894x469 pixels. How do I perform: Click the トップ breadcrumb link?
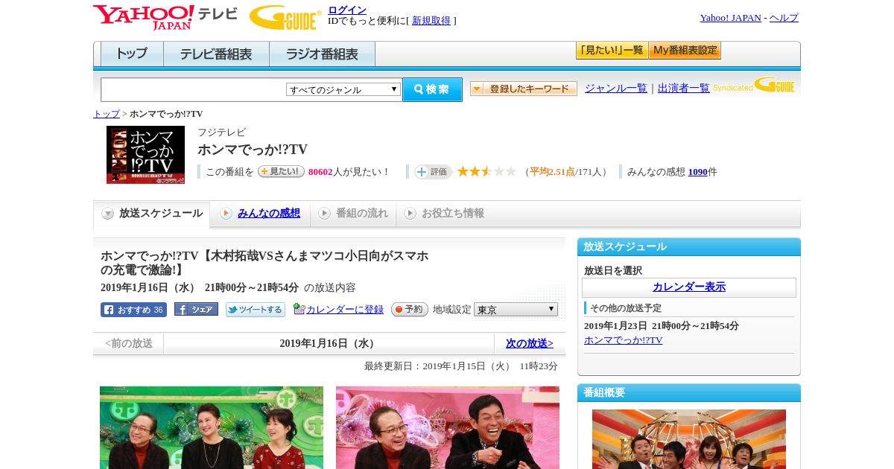107,114
